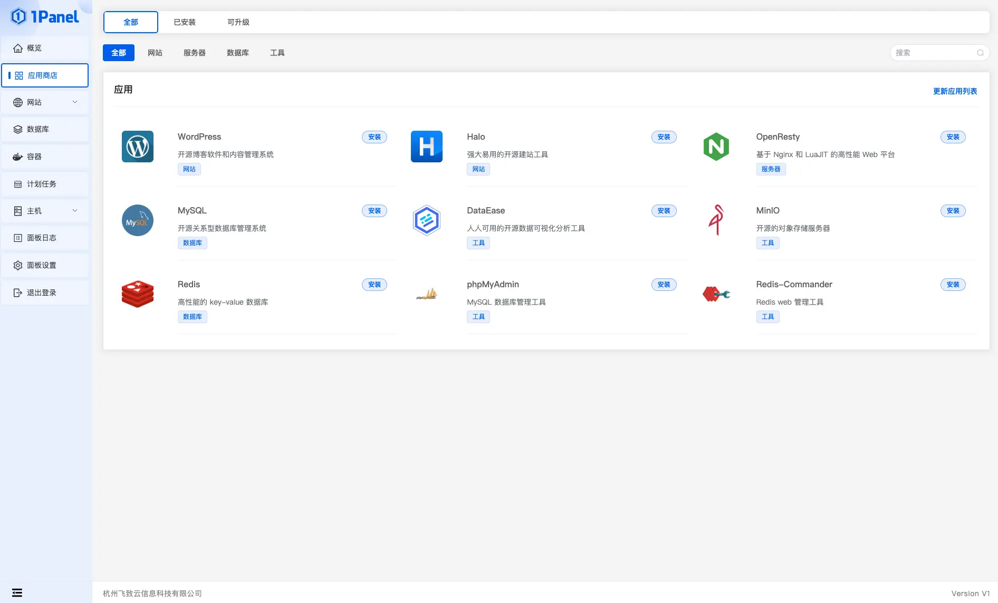
Task: Install WordPress with 安装 button
Action: (x=375, y=137)
